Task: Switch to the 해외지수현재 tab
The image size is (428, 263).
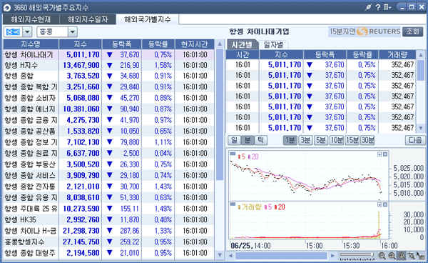Action: point(31,19)
